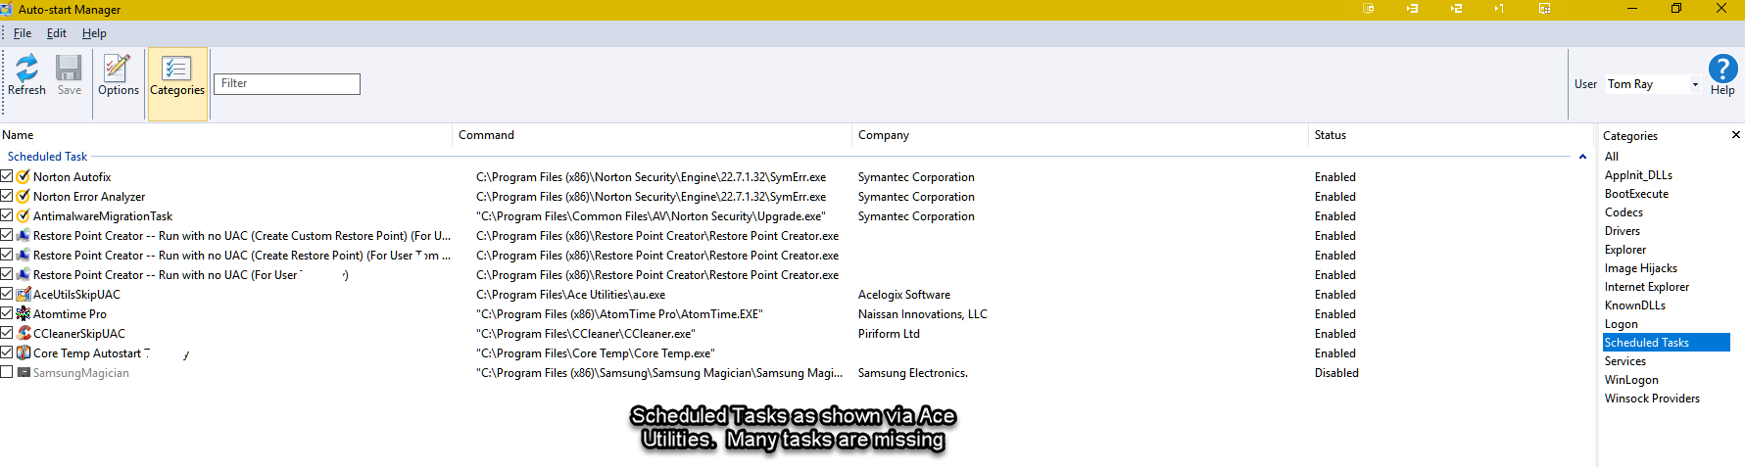Click inside the Filter text field
The width and height of the screenshot is (1745, 470).
[287, 84]
